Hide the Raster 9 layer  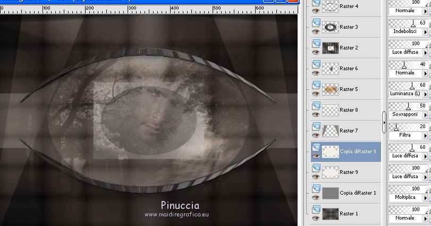click(x=316, y=177)
